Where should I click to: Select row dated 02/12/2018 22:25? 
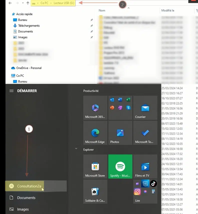click(x=172, y=103)
